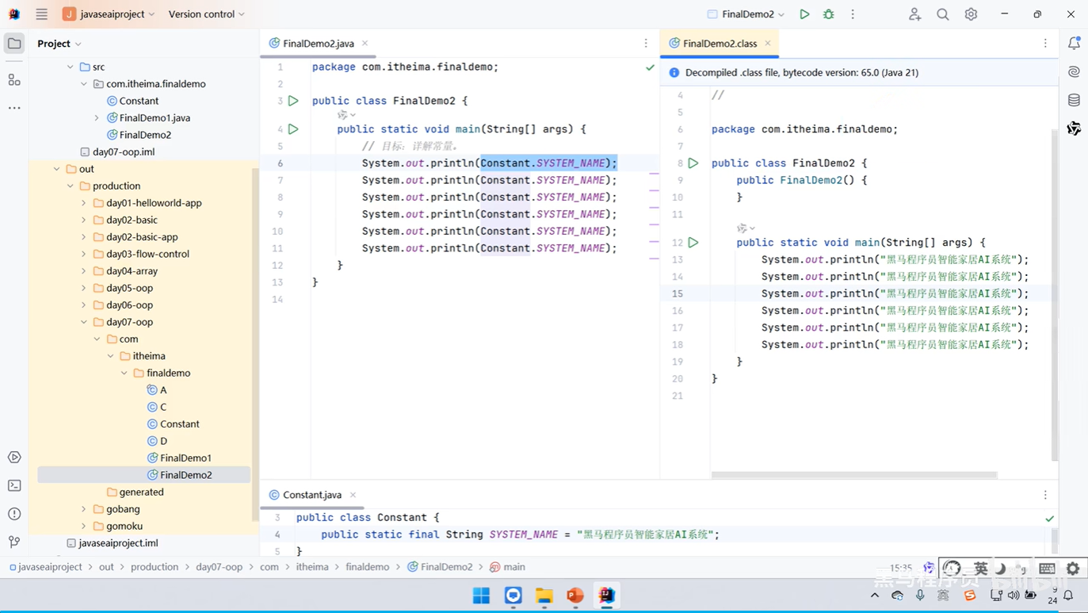
Task: Open the FinalDemo2 run configuration dropdown
Action: [743, 13]
